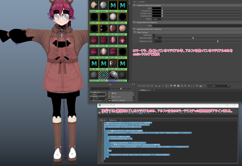Select the Kumami material swatch

(x=113, y=7)
